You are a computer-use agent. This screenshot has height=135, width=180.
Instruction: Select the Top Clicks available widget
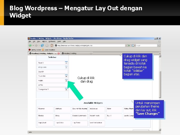(x=62, y=123)
